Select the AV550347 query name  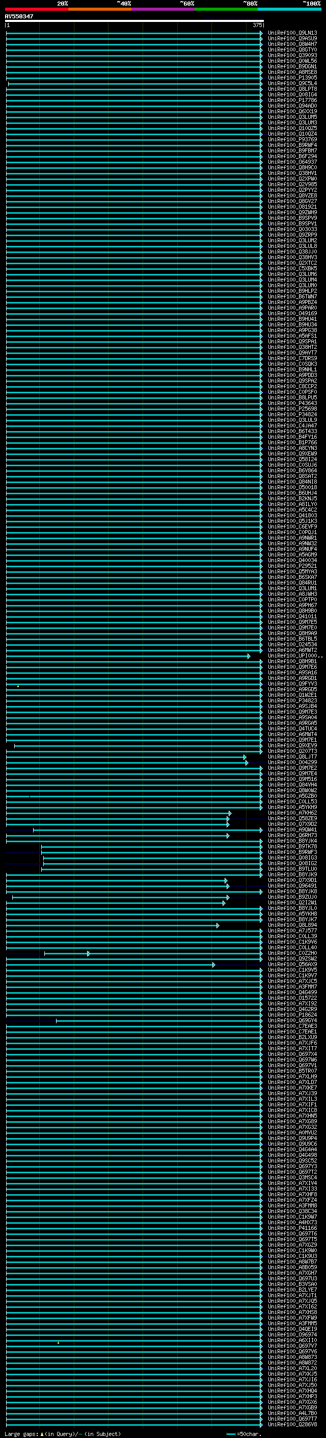coord(19,16)
